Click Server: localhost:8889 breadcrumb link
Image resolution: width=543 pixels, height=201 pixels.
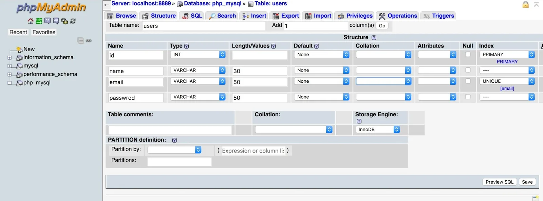[141, 4]
